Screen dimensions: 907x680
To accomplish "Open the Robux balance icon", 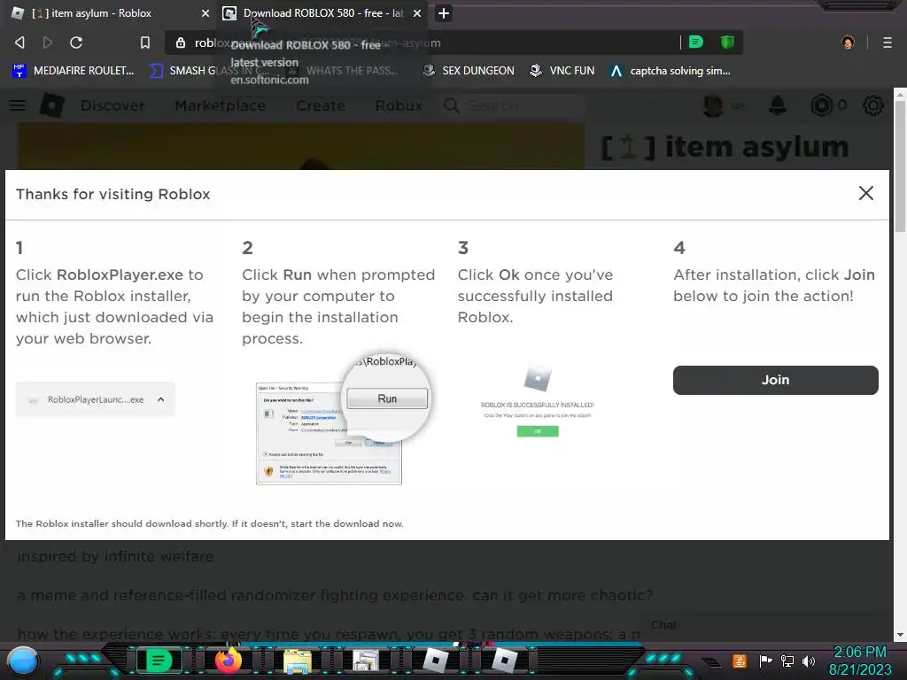I will click(x=821, y=105).
